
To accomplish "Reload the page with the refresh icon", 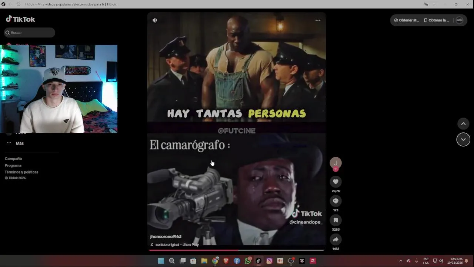I will click(x=18, y=4).
